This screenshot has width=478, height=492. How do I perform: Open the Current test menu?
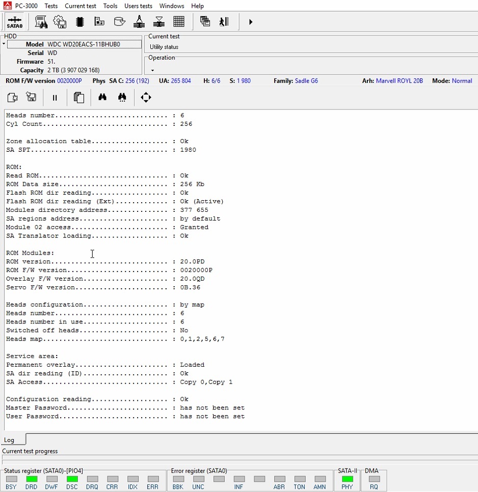[x=81, y=6]
